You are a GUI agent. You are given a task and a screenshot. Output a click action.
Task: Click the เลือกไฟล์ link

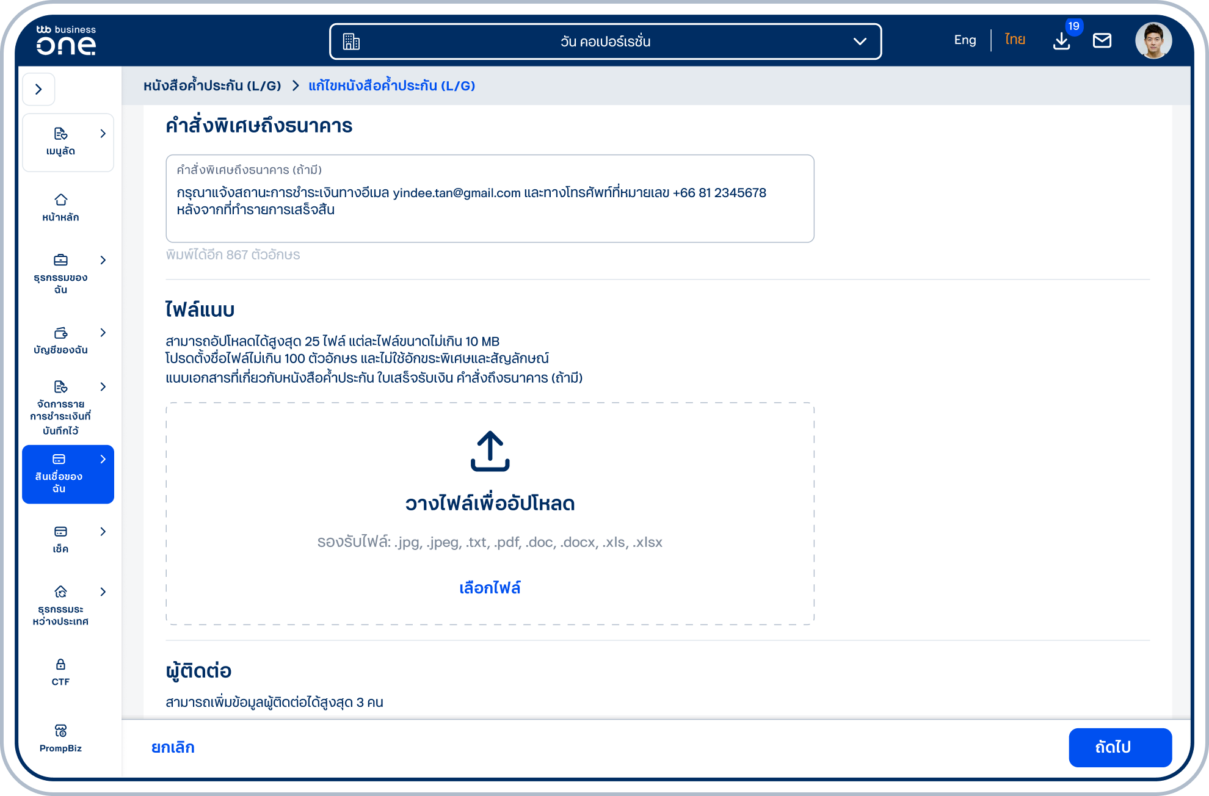490,588
